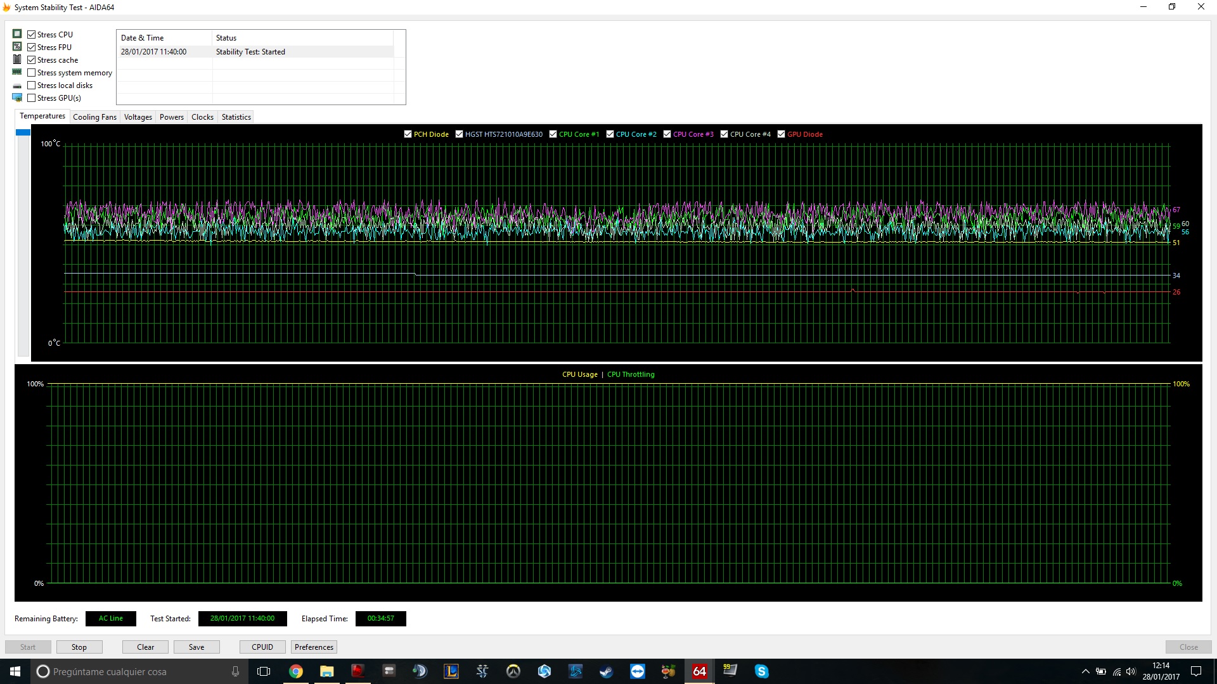Open File Explorer from the taskbar
This screenshot has height=684, width=1217.
tap(326, 671)
